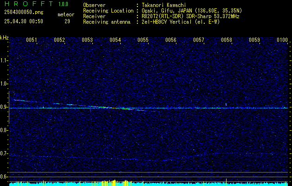Click time axis marker 0054
This screenshot has width=292, height=186.
coord(115,40)
